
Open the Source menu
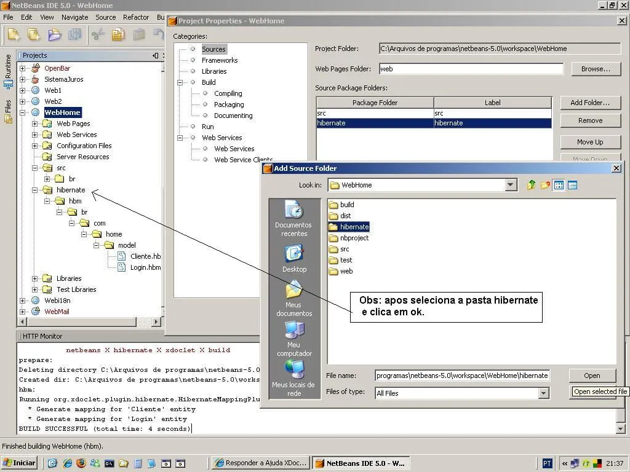click(106, 17)
